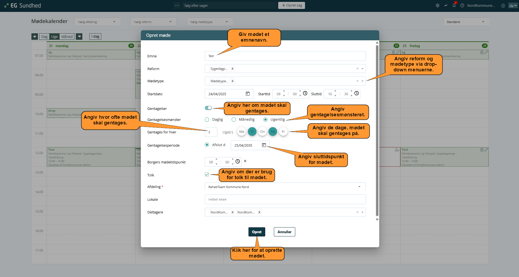Viewport: 519px width, 277px height.
Task: Open the Afslut d calendar picker
Action: (x=264, y=145)
